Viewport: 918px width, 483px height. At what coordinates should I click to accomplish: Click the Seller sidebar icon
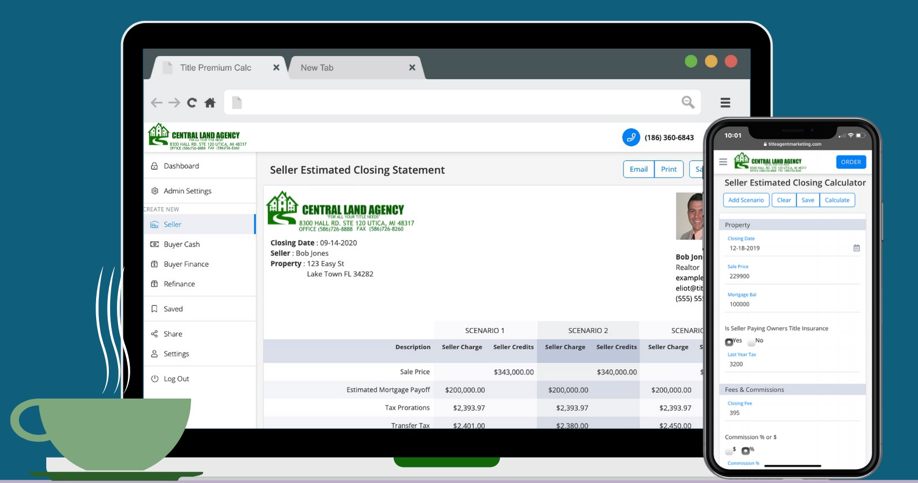point(155,224)
